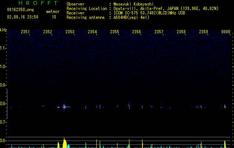Click the 2359 time marker
The image size is (234, 148).
pos(203,32)
